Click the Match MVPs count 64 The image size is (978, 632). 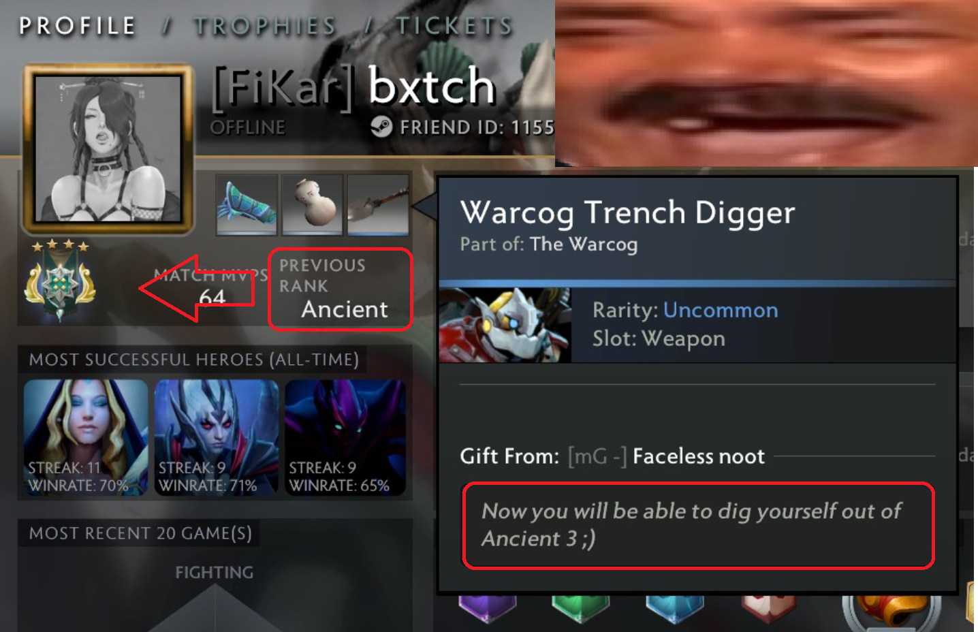(212, 297)
